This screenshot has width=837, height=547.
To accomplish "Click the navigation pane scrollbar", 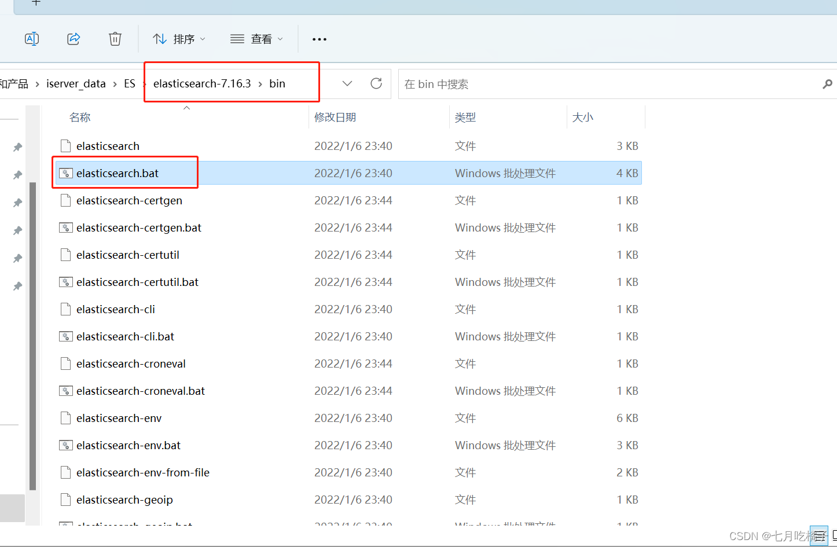I will 33,336.
